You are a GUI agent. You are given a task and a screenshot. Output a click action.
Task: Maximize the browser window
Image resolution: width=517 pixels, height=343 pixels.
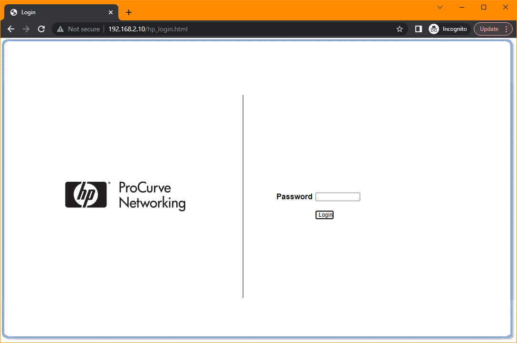coord(484,7)
